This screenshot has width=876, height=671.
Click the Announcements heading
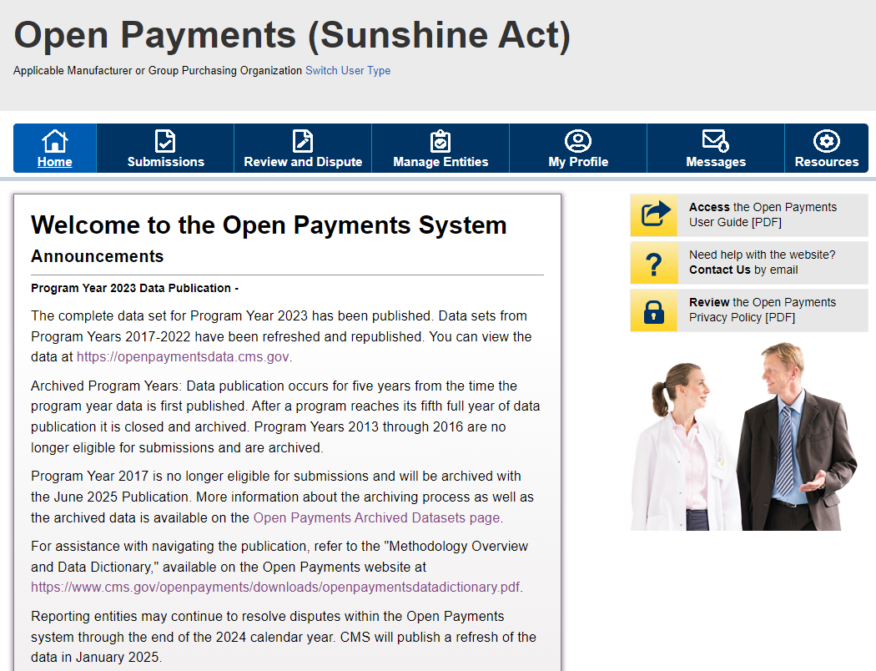98,256
